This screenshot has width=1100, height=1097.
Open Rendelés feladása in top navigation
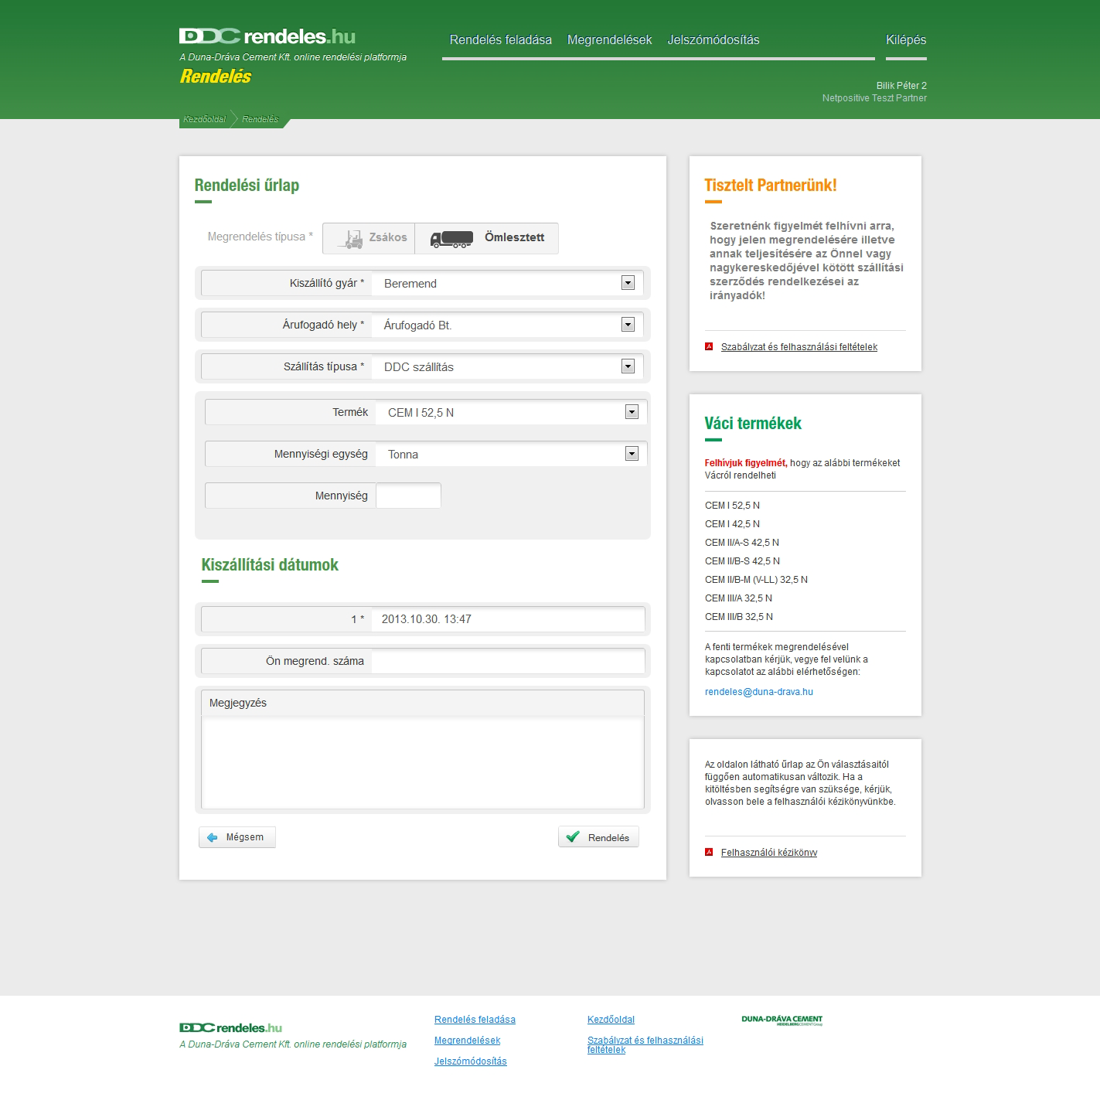(x=501, y=40)
